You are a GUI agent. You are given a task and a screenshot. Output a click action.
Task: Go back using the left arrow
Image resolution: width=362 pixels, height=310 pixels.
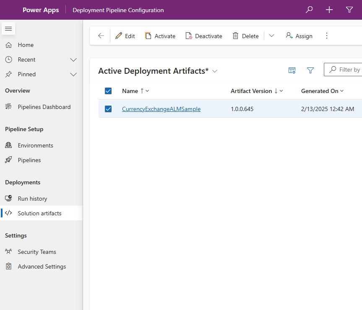coord(101,36)
